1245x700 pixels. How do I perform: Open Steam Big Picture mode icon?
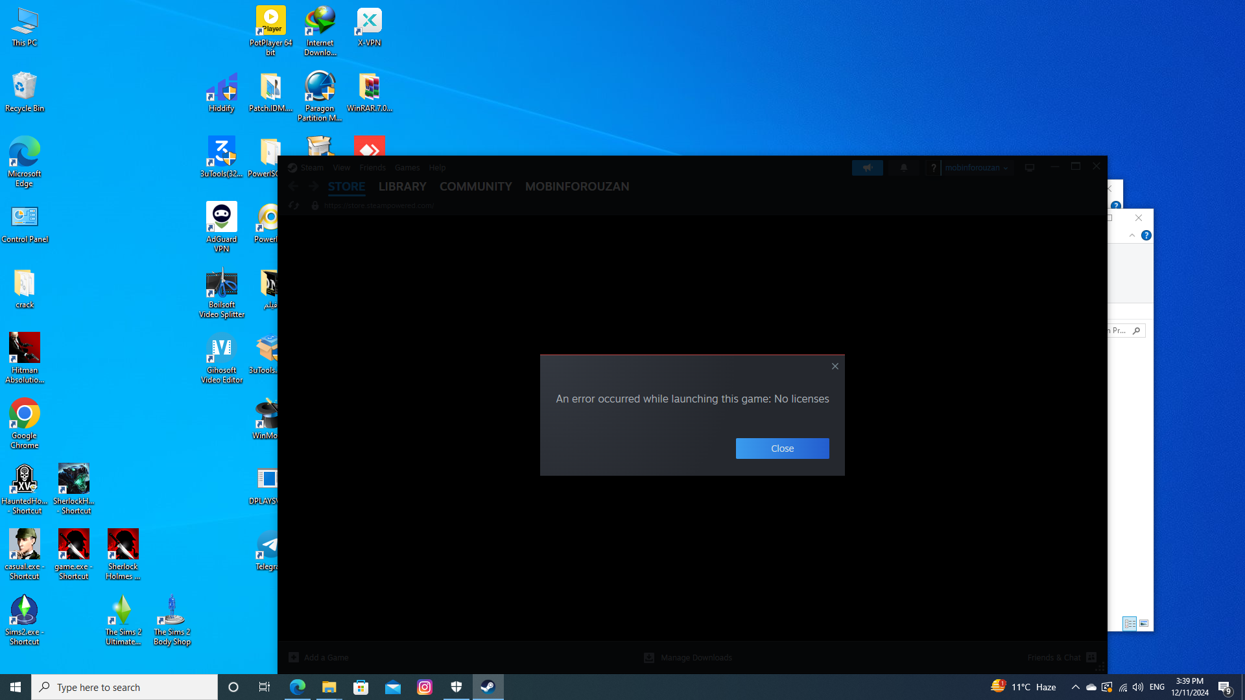click(1029, 168)
